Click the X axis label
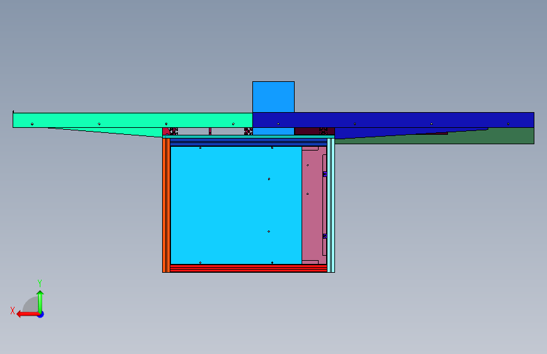The image size is (547, 354). [13, 311]
